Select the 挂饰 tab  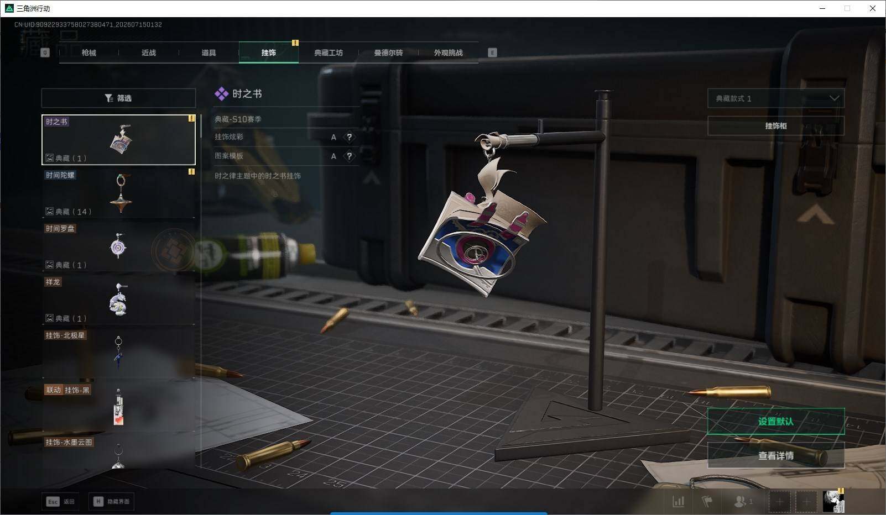(269, 52)
